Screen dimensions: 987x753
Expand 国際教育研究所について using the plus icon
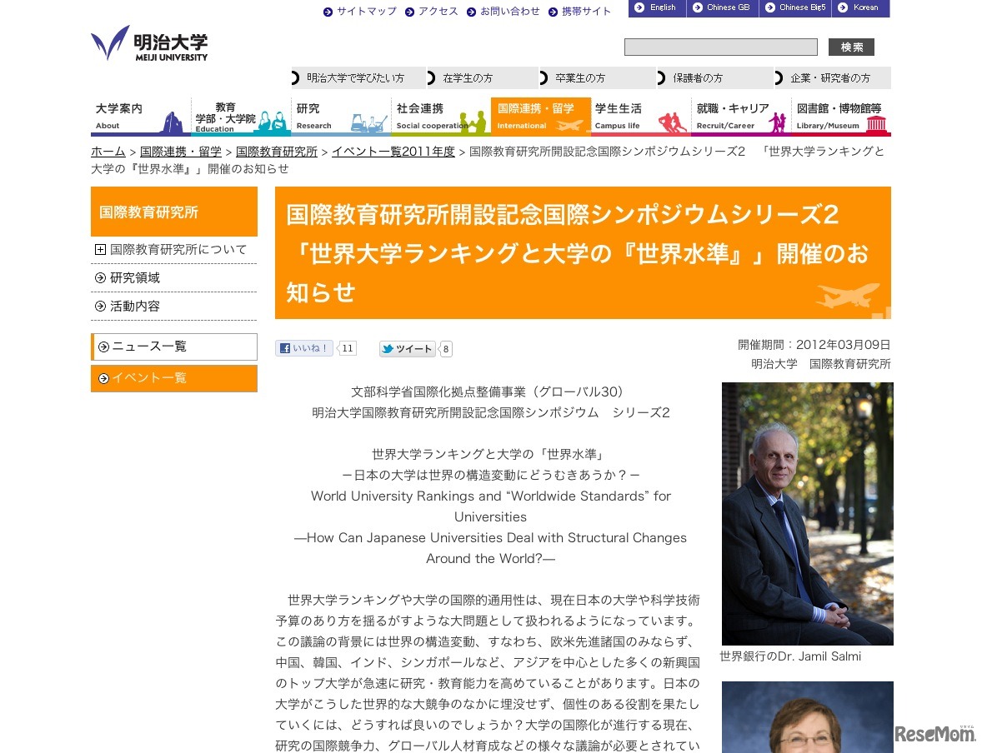tap(99, 249)
